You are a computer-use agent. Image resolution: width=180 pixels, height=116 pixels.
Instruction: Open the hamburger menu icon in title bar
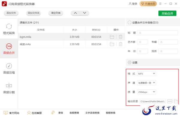tap(160, 4)
